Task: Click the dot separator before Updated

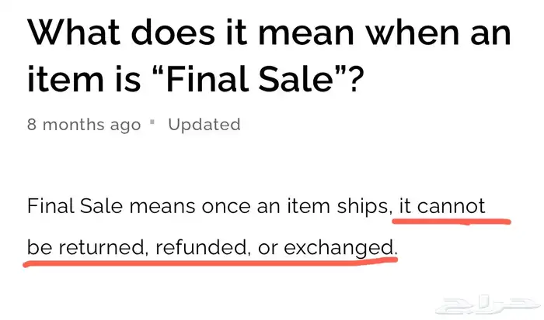Action: tap(152, 122)
